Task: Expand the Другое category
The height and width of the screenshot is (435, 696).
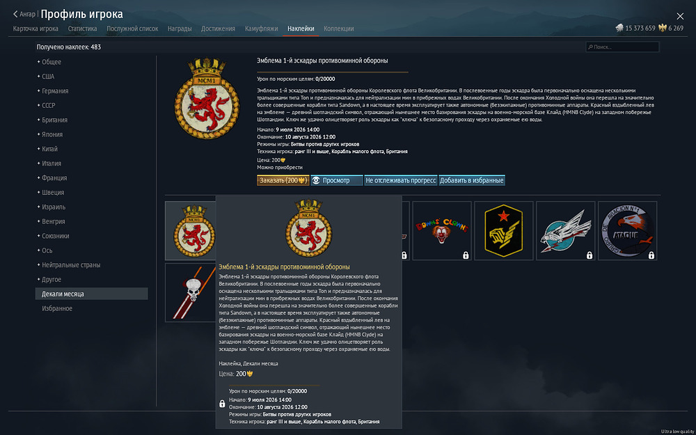Action: [49, 279]
